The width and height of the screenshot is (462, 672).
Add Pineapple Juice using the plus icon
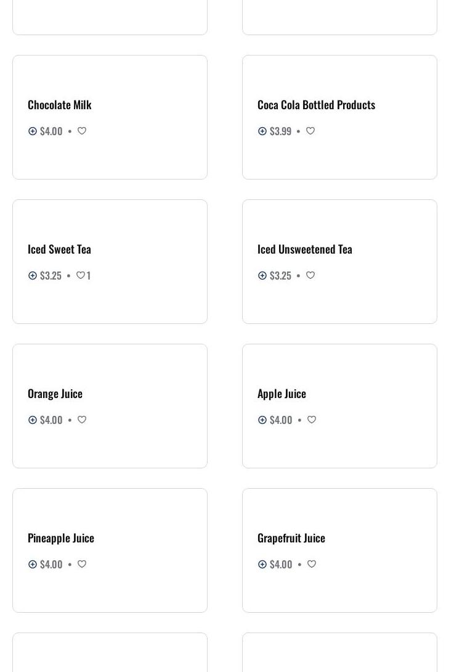pyautogui.click(x=33, y=564)
